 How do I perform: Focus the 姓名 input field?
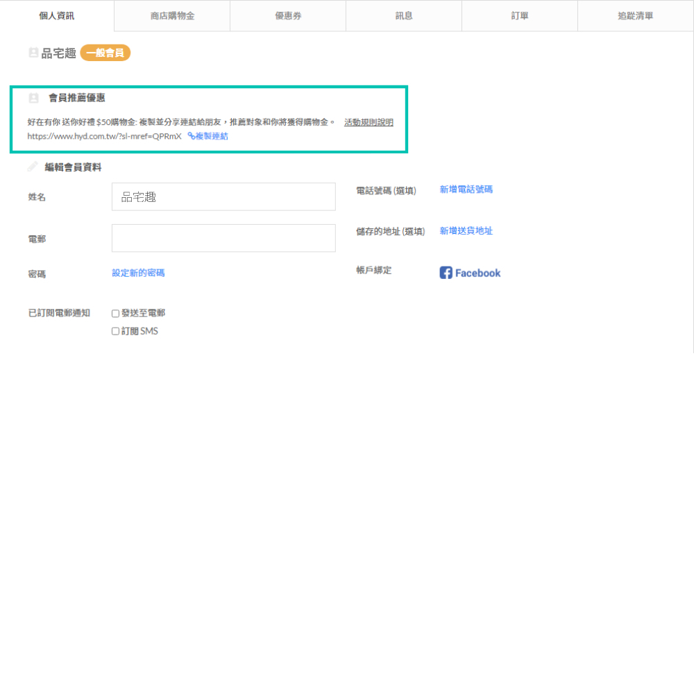tap(223, 197)
